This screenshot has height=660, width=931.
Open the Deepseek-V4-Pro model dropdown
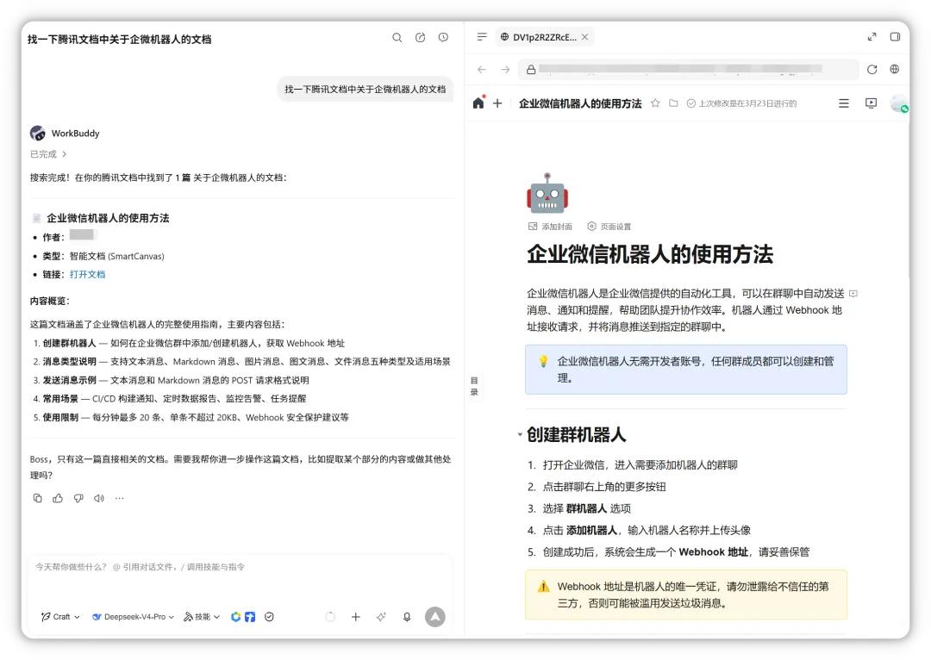(x=133, y=617)
